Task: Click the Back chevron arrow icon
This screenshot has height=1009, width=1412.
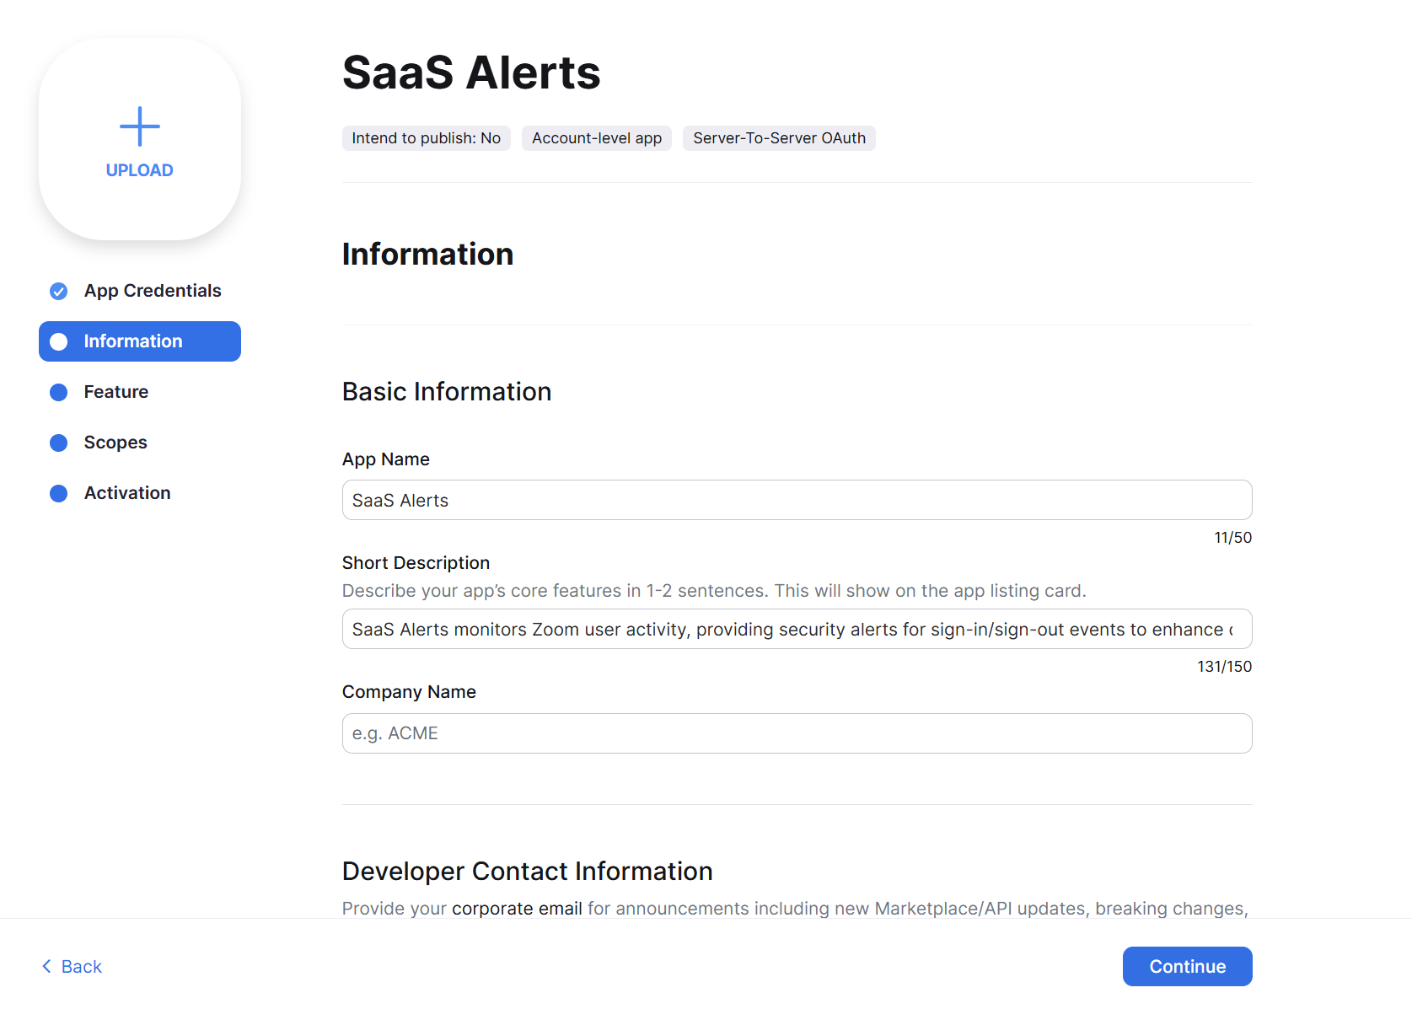Action: pyautogui.click(x=46, y=966)
